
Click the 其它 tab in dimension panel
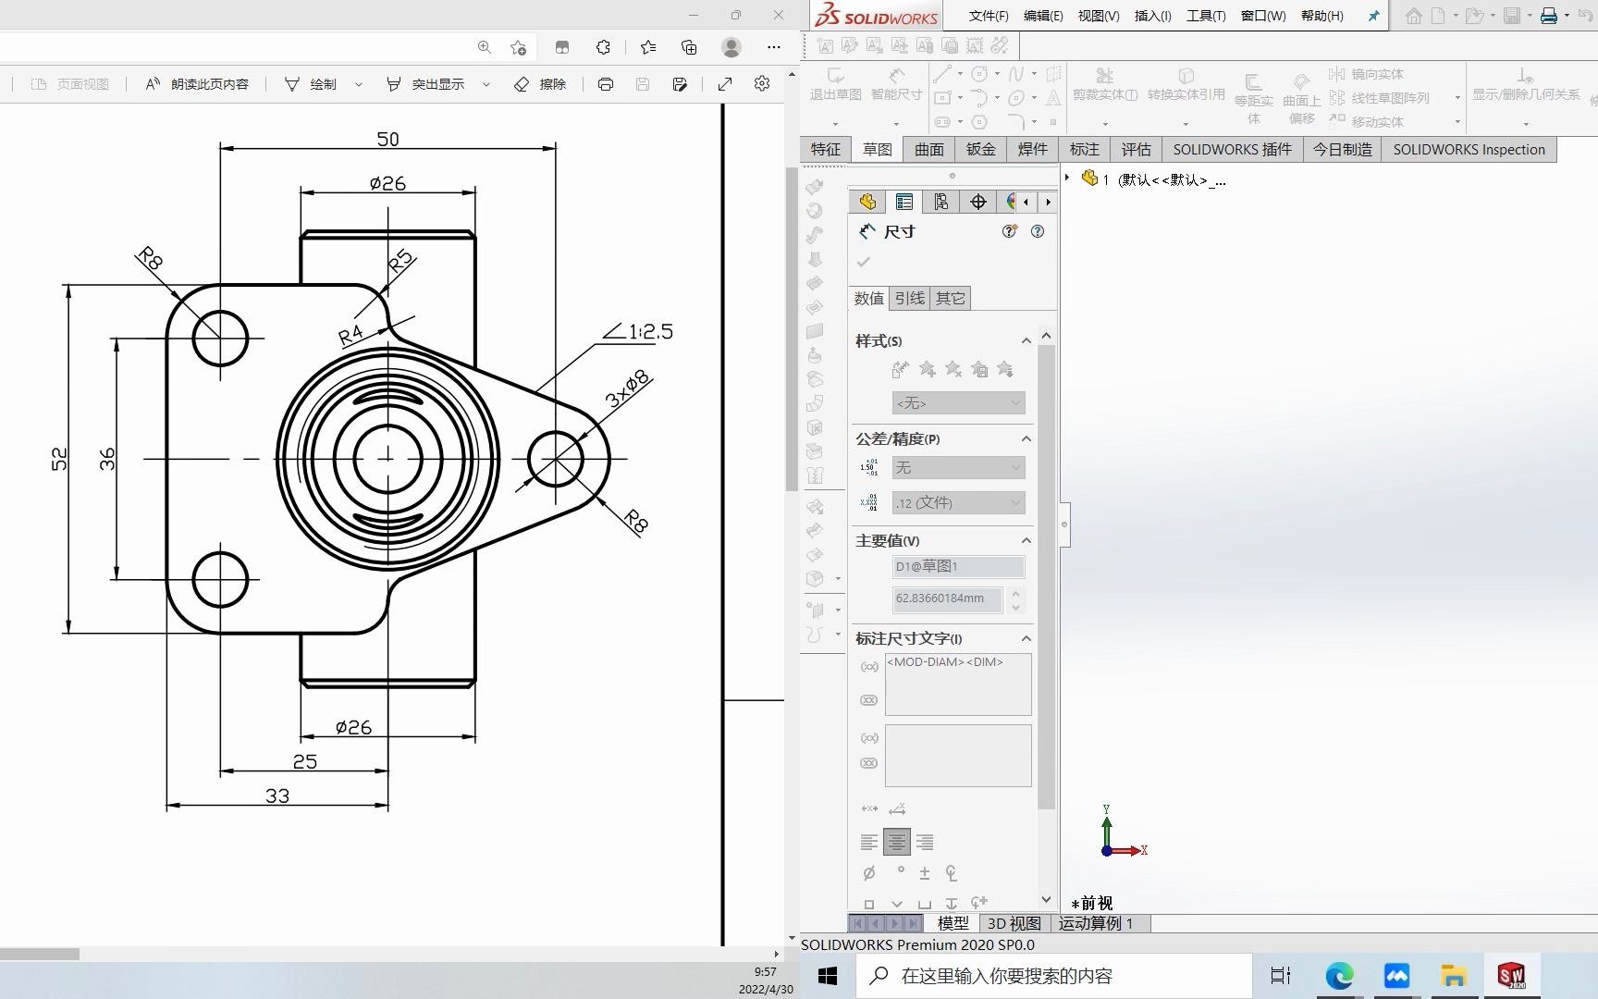950,298
